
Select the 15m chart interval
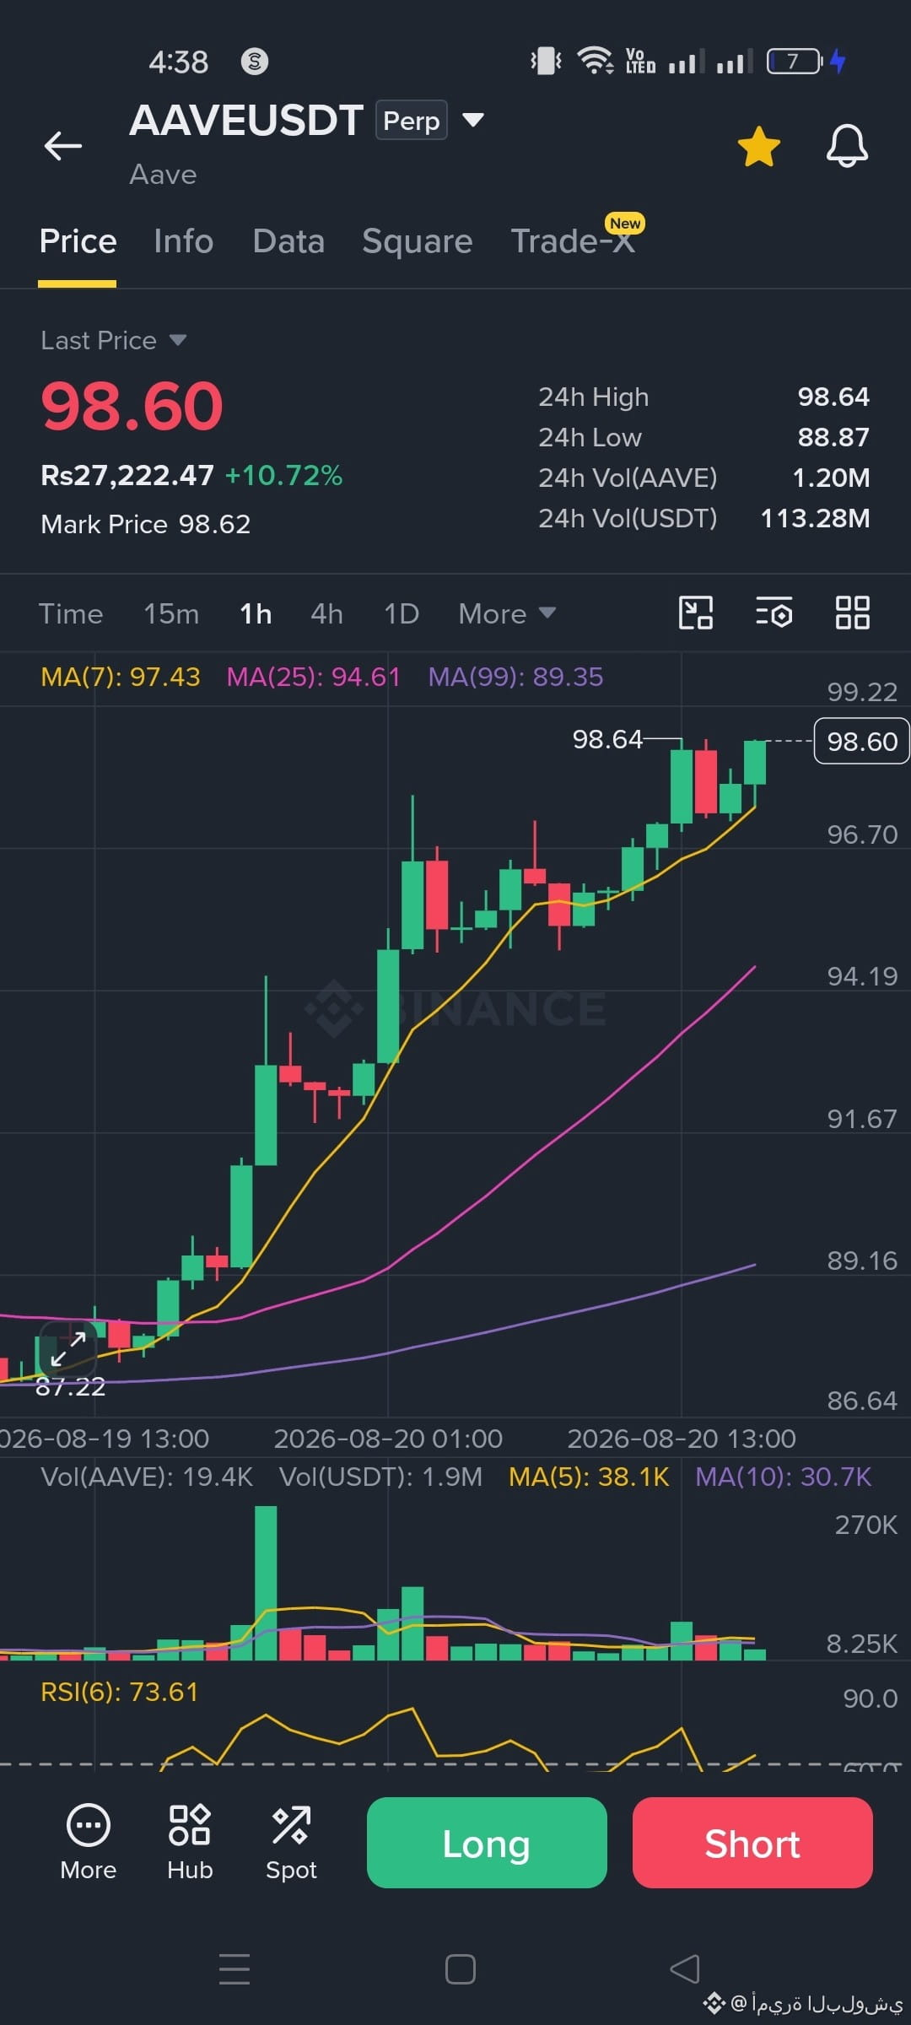pyautogui.click(x=171, y=613)
